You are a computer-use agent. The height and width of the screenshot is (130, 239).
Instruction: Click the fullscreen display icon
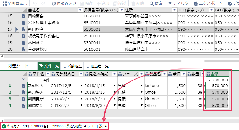click(x=4, y=4)
